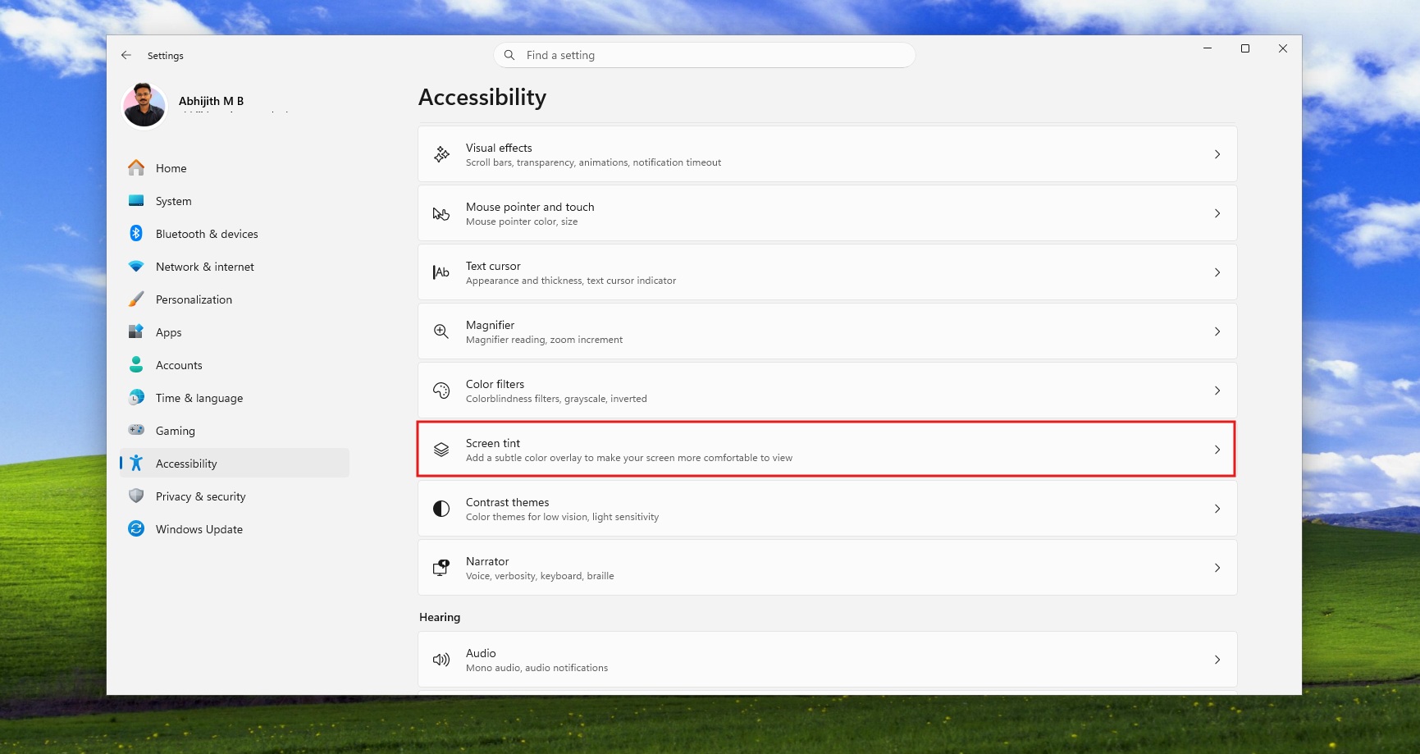The image size is (1420, 754).
Task: Click the back arrow button
Action: [x=126, y=54]
